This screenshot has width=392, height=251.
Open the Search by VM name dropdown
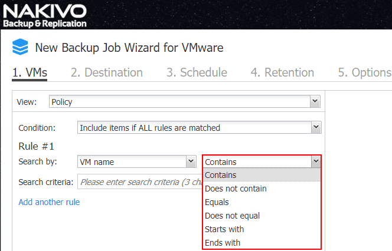pos(137,161)
